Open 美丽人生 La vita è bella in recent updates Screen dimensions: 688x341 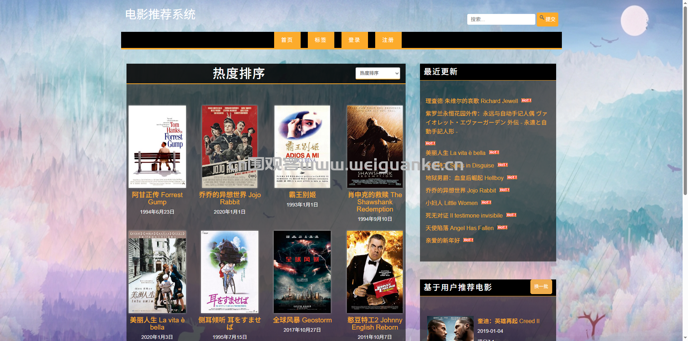(x=455, y=153)
